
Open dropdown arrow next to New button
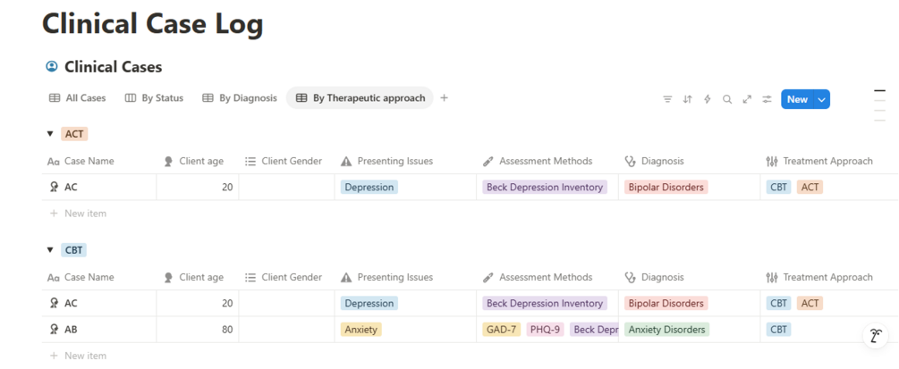[821, 99]
